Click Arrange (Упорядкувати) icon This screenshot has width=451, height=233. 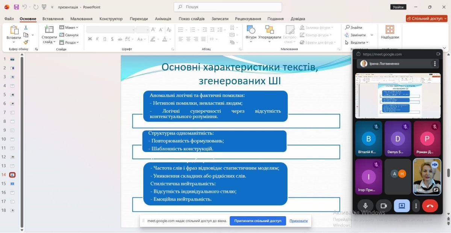[x=269, y=32]
